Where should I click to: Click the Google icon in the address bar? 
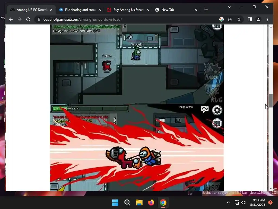coord(222,19)
